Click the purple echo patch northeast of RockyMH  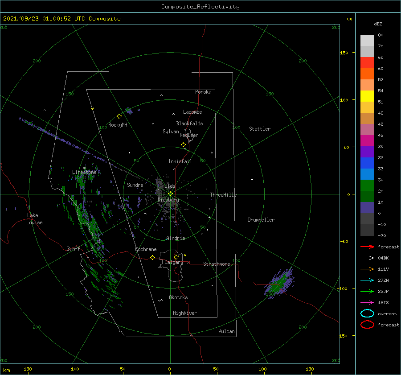click(129, 111)
